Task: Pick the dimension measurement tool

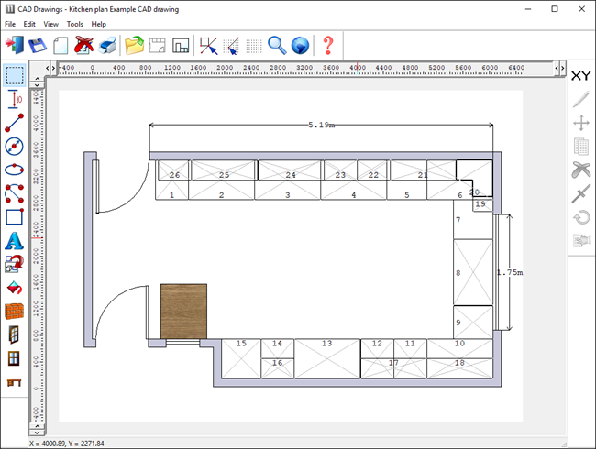Action: tap(15, 98)
